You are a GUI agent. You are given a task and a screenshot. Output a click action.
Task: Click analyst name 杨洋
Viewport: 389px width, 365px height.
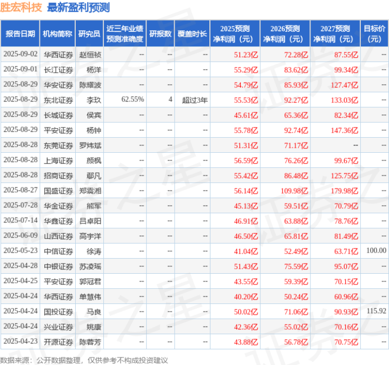pos(94,70)
